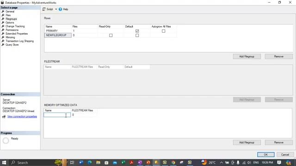
Task: Open OneNote from the taskbar
Action: pos(140,162)
